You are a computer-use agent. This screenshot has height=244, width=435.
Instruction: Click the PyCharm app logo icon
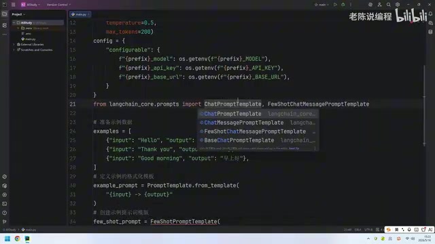[x=5, y=5]
